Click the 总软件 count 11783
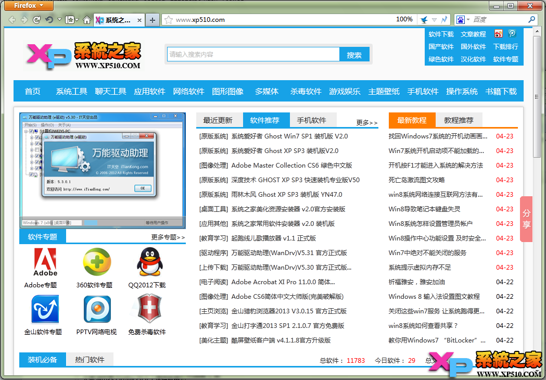The width and height of the screenshot is (546, 380). coord(356,361)
